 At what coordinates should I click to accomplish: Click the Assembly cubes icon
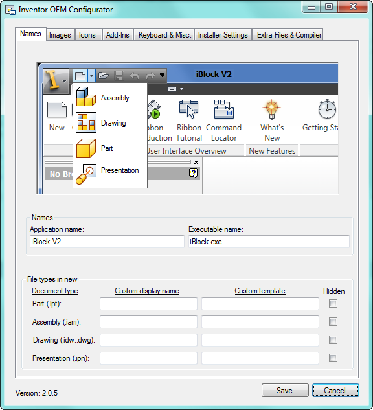coord(86,97)
